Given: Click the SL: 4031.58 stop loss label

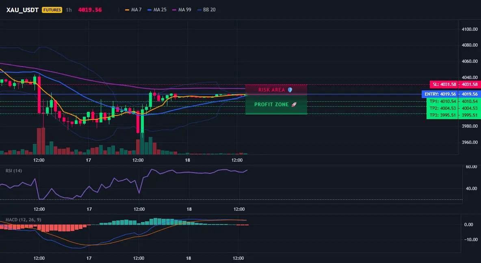Looking at the screenshot, I should click(x=444, y=84).
